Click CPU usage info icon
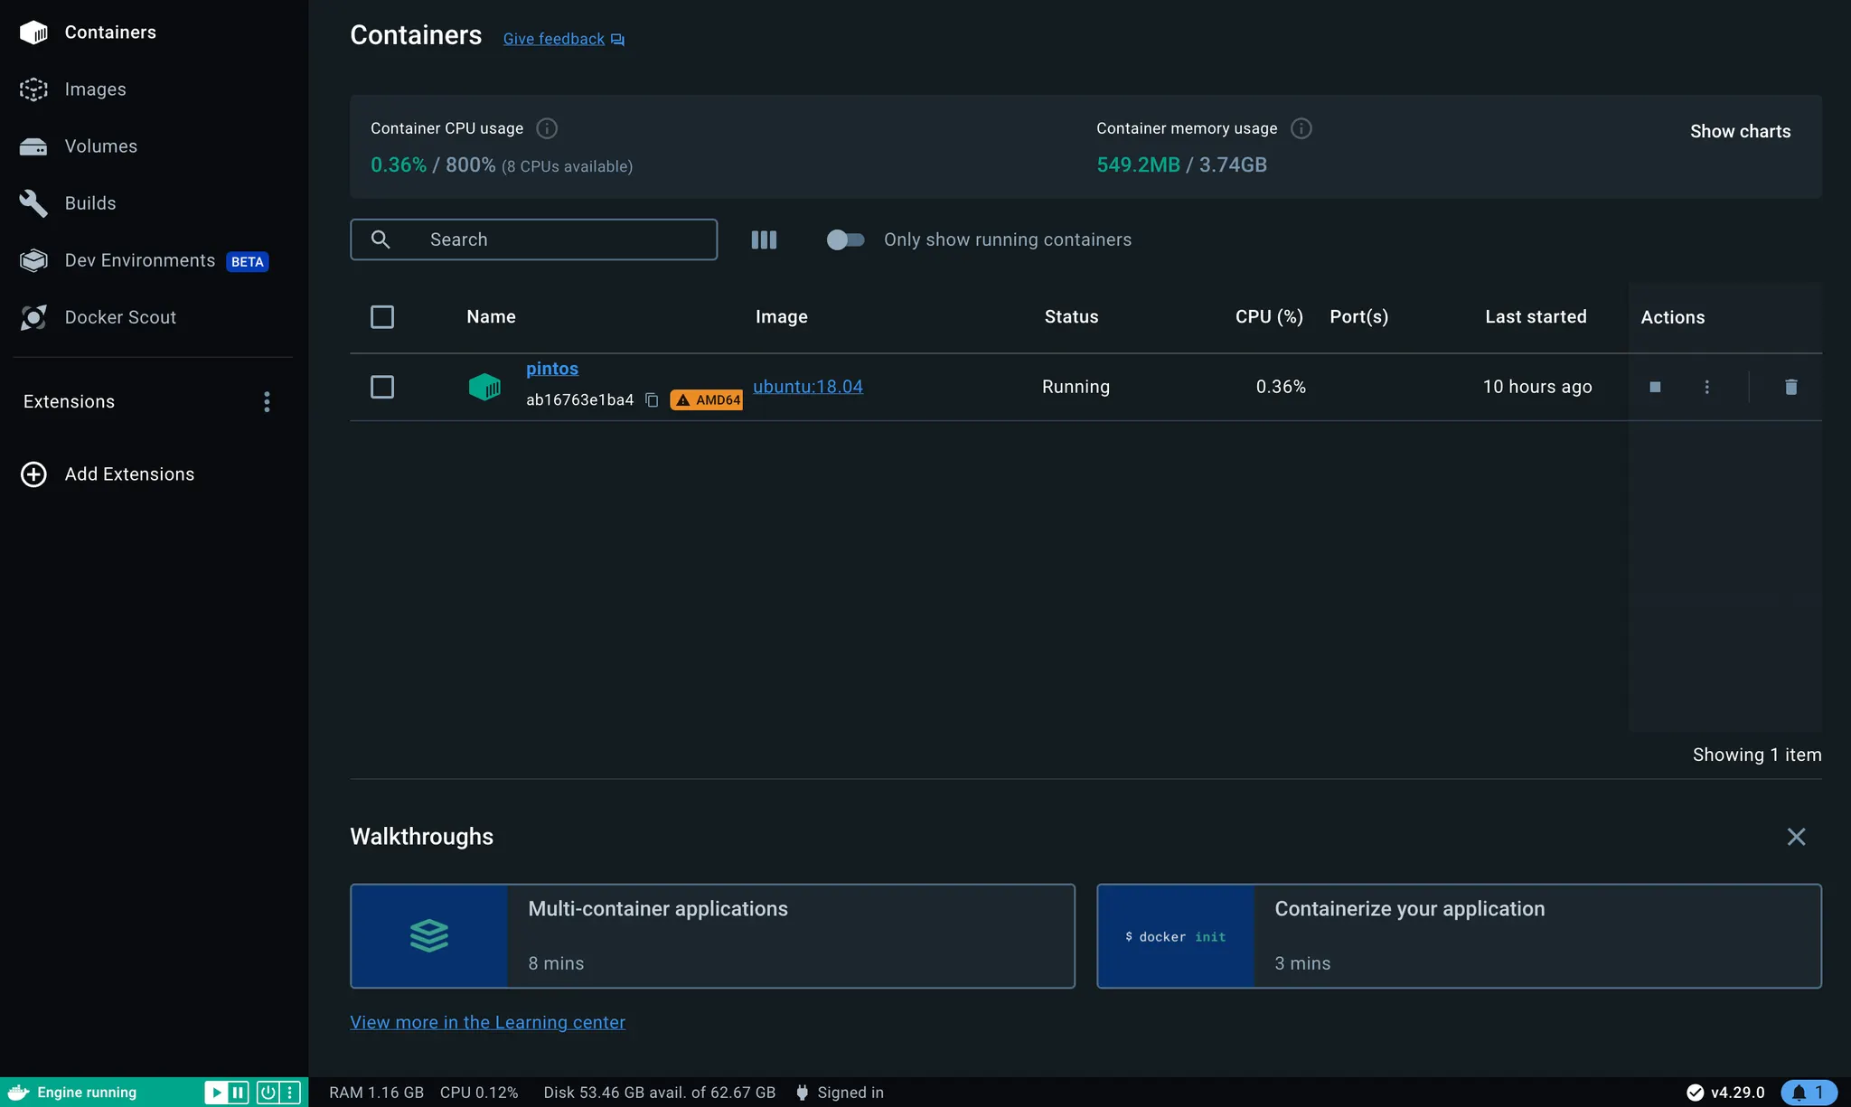This screenshot has height=1107, width=1851. coord(547,128)
